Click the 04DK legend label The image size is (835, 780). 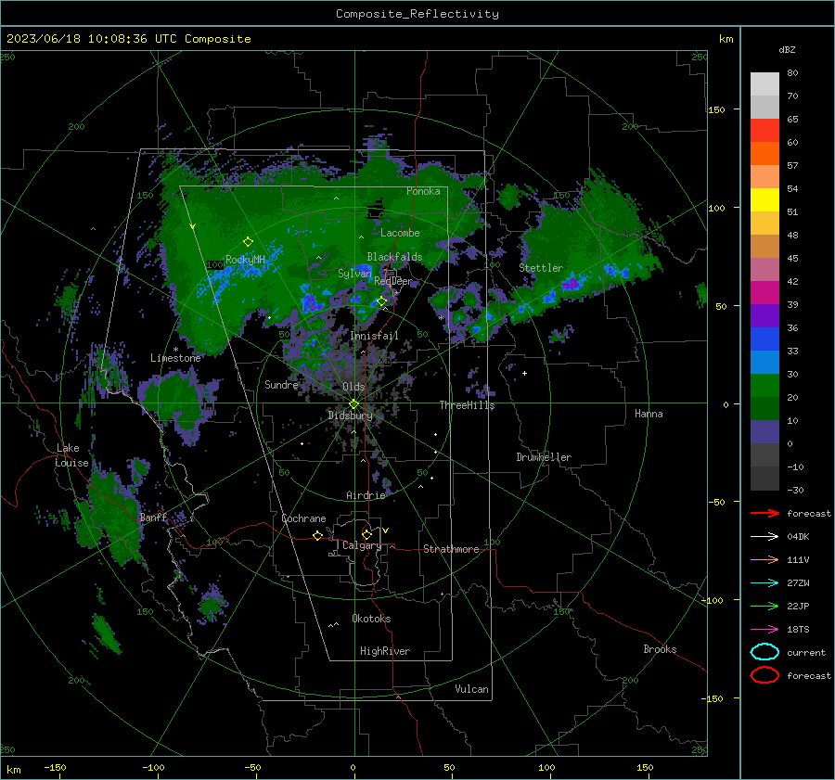coord(798,537)
